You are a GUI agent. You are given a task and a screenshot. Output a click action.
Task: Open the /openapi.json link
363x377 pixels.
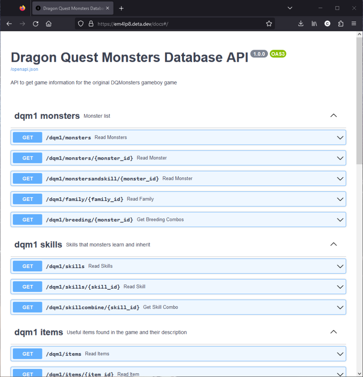(x=24, y=69)
